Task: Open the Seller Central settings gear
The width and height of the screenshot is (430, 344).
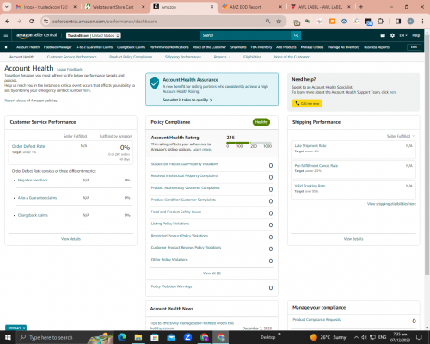Action: 392,35
